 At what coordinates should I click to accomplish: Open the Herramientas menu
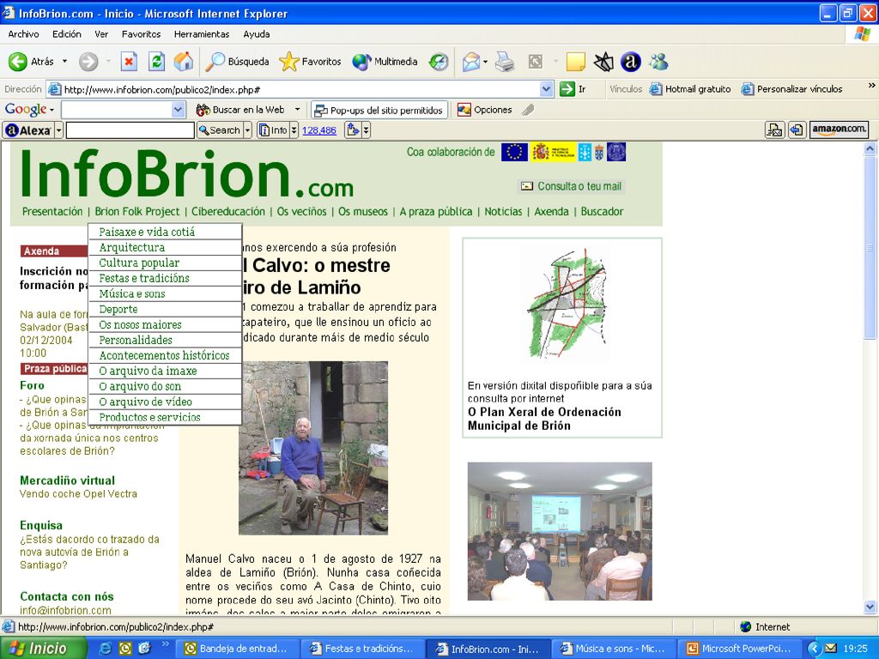point(202,34)
